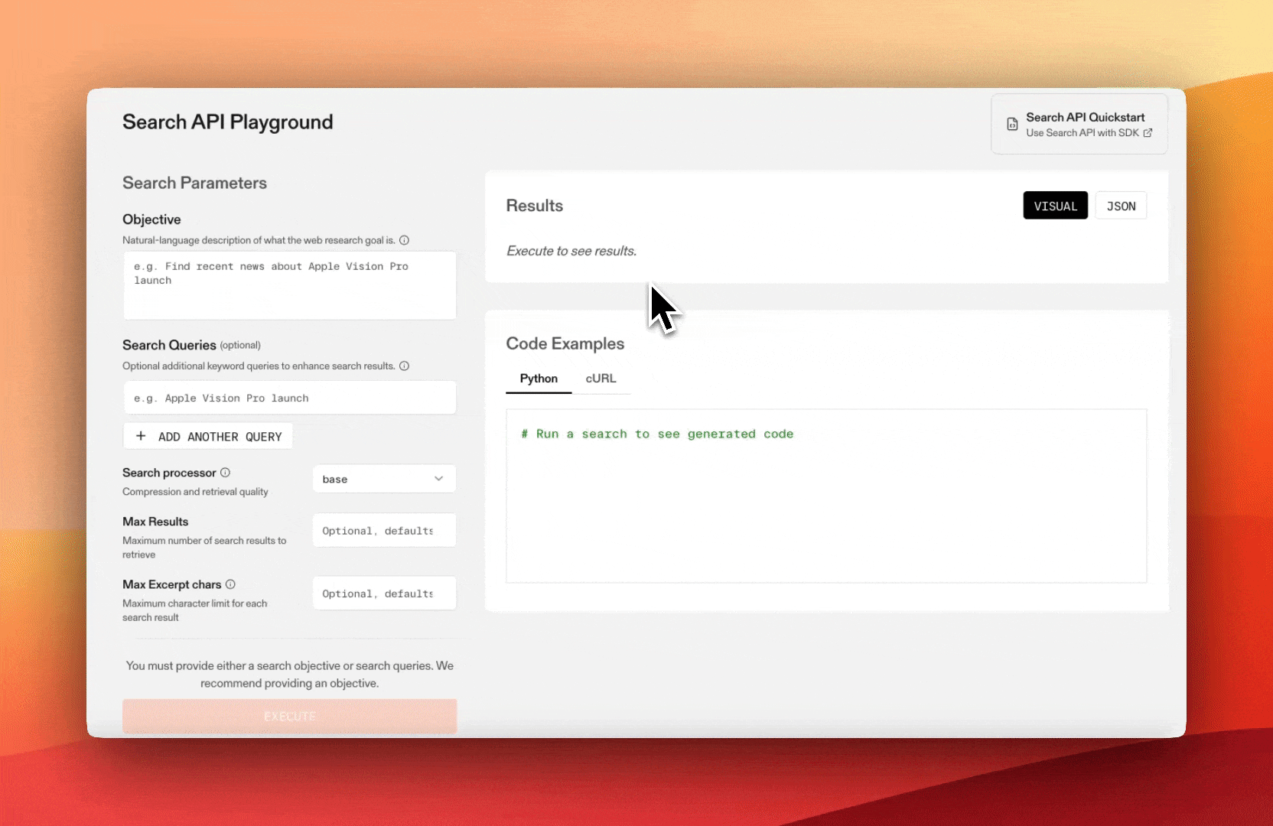Switch the Results view to JSON
The image size is (1273, 826).
(x=1121, y=205)
